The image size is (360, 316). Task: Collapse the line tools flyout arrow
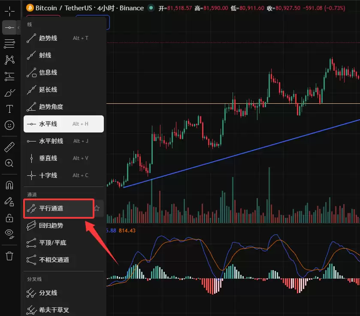(x=18, y=27)
